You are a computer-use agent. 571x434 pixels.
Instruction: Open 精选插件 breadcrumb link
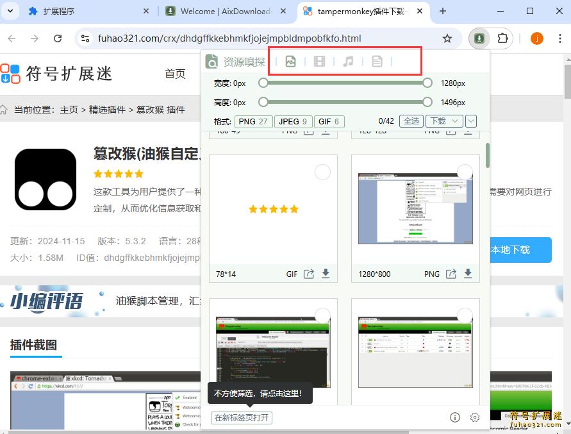pyautogui.click(x=107, y=110)
